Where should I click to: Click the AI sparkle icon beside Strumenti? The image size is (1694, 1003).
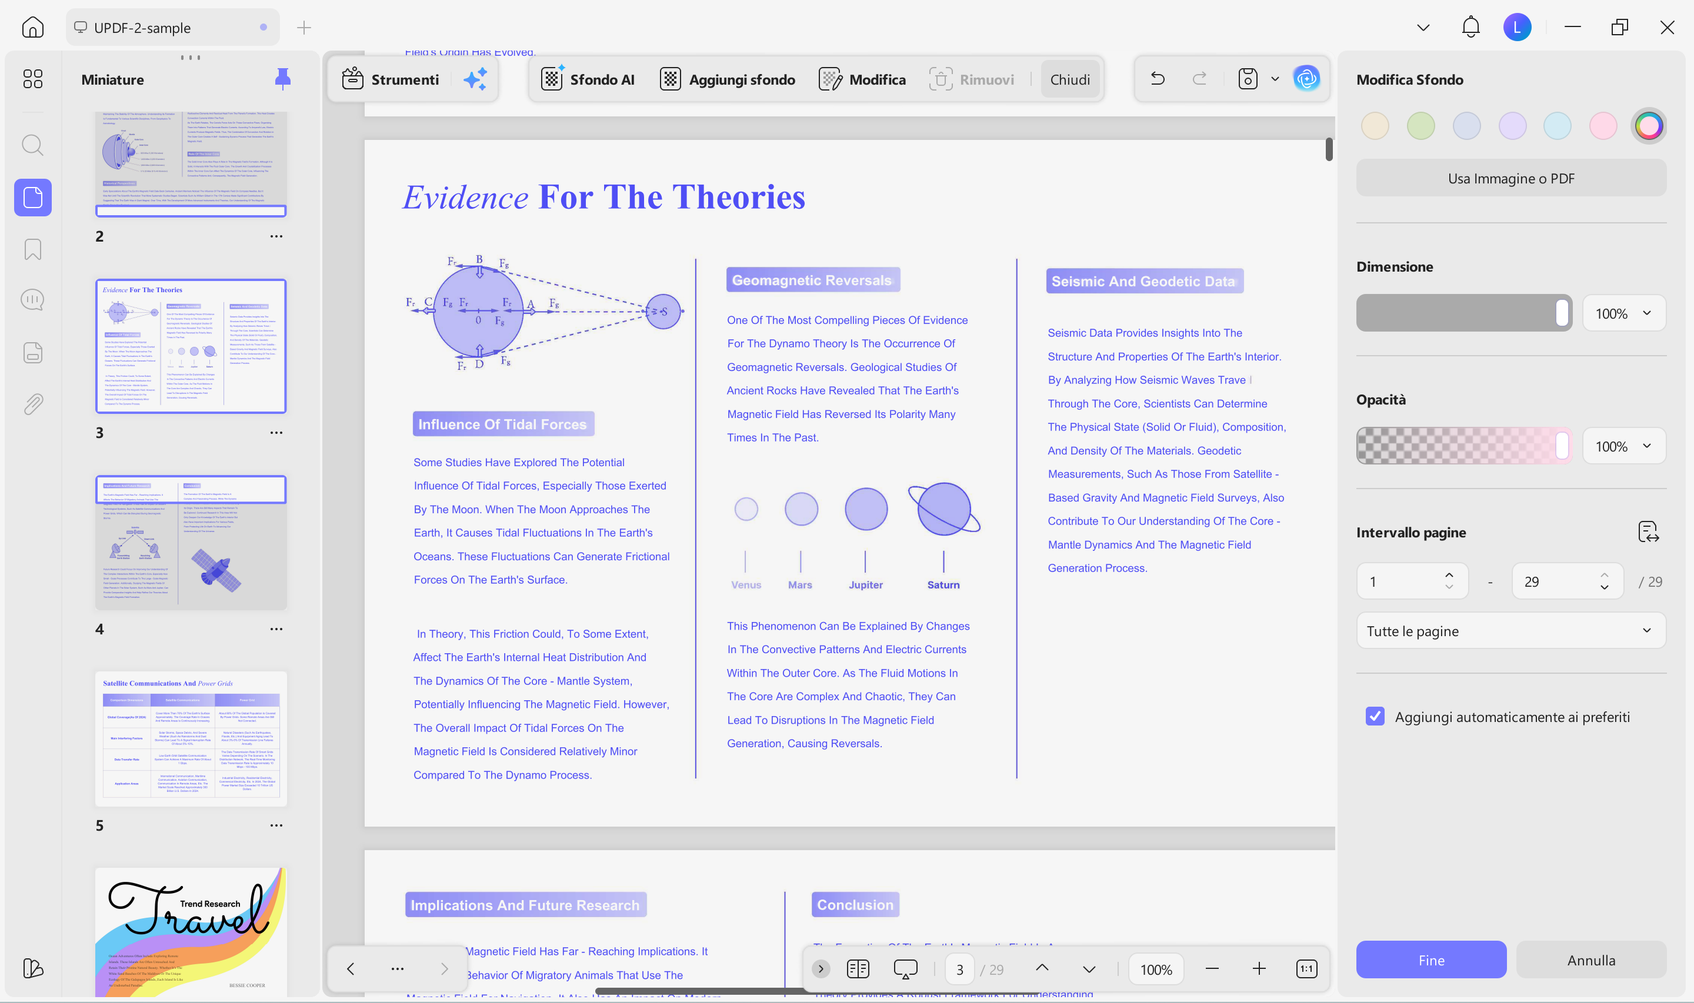tap(475, 79)
